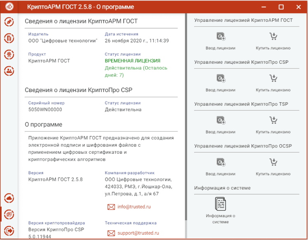Viewport: 308px width, 240px height.
Task: Open the signature and encryption sidebar icon
Action: point(9,22)
